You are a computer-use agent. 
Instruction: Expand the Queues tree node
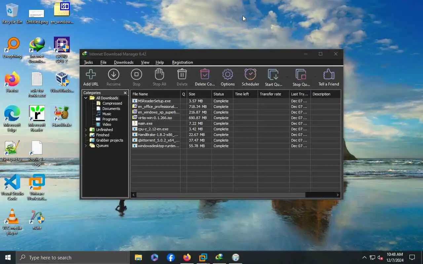tap(86, 146)
